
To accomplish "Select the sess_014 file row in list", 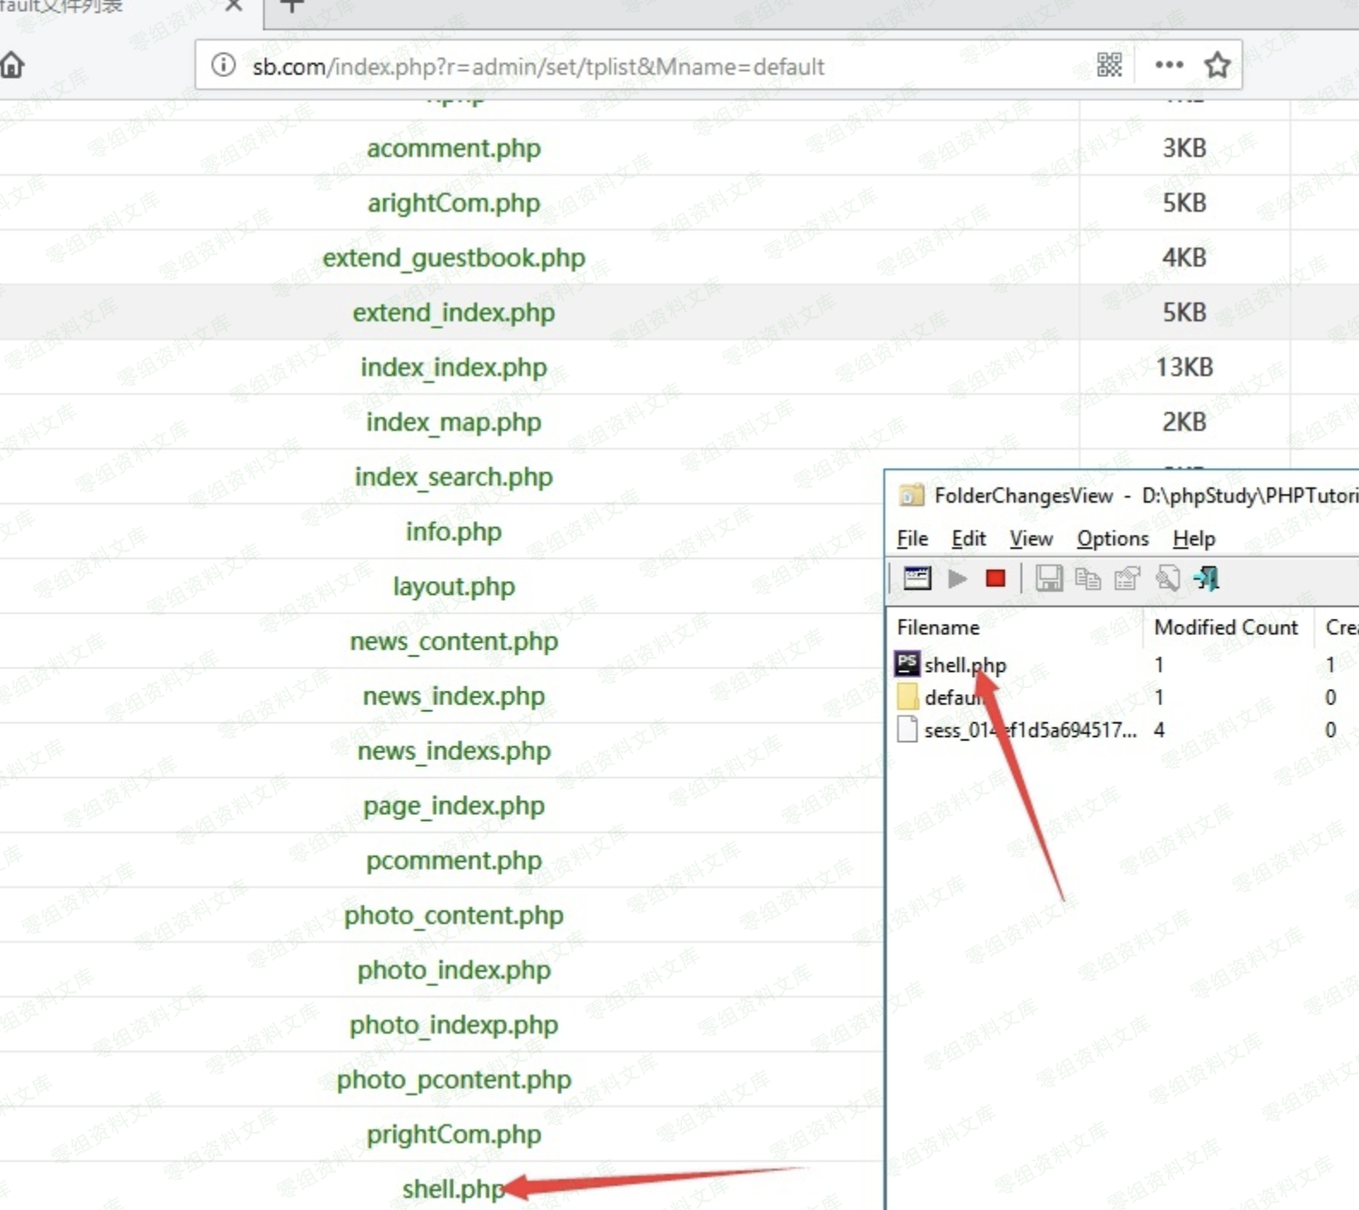I will 1028,730.
